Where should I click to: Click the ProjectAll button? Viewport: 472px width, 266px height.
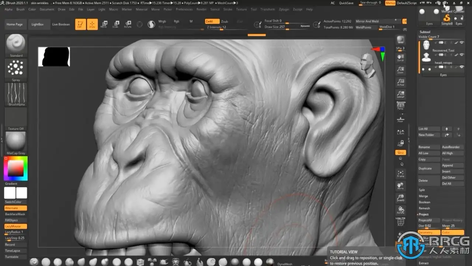pyautogui.click(x=429, y=220)
